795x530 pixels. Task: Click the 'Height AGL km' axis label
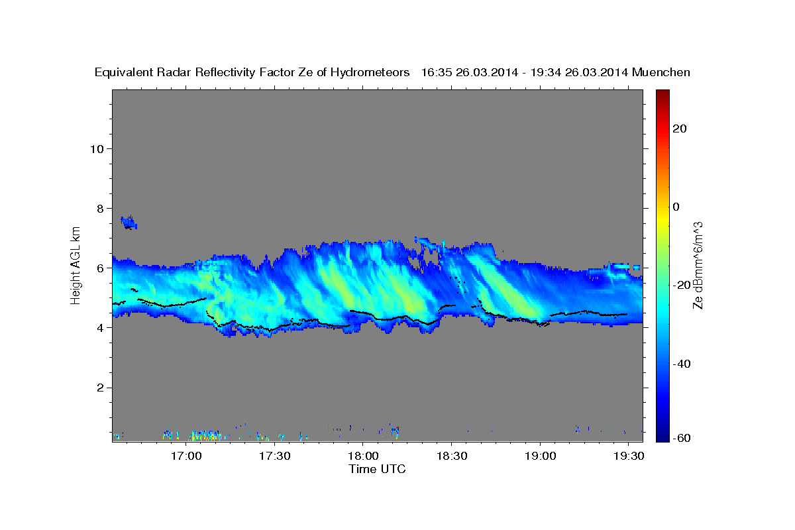click(x=76, y=266)
